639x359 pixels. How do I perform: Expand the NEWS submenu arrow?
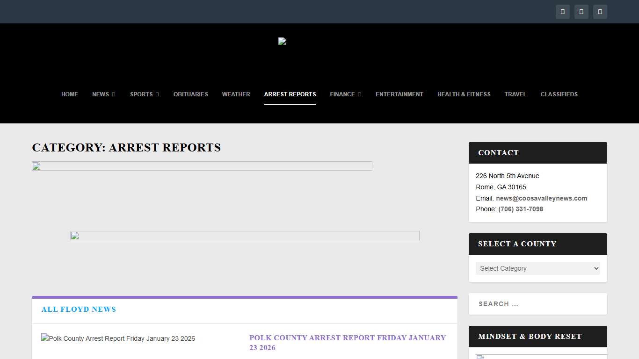click(114, 94)
